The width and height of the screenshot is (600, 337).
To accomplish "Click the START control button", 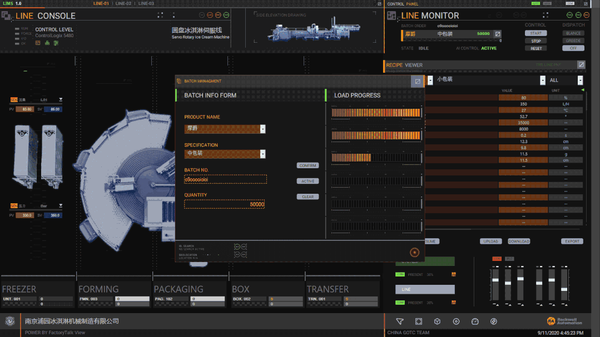I will [535, 33].
